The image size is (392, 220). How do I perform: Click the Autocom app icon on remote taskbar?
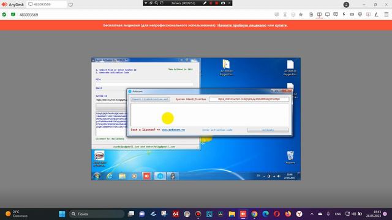pos(160,176)
